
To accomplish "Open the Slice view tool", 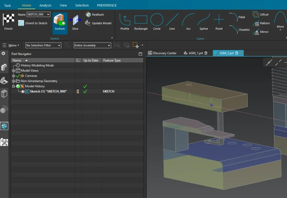I will pos(75,22).
